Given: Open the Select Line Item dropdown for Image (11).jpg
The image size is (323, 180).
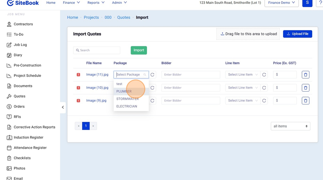Looking at the screenshot, I should pos(243,75).
